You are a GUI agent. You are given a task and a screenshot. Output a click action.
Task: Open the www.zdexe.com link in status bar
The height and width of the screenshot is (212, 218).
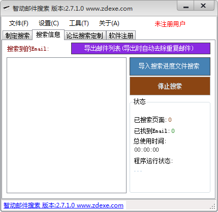100,205
